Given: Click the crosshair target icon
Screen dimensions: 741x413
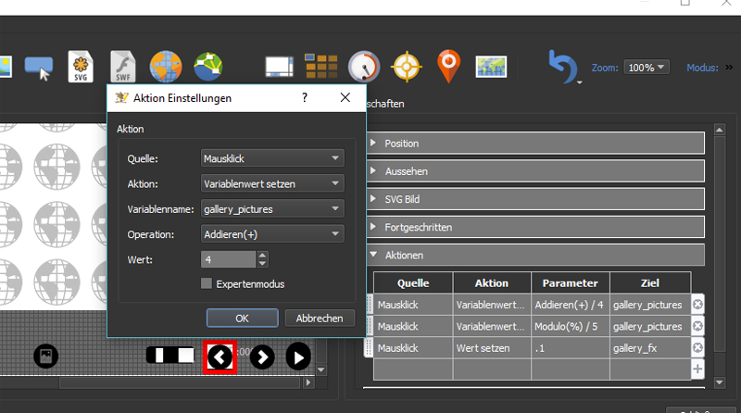Looking at the screenshot, I should pos(407,67).
